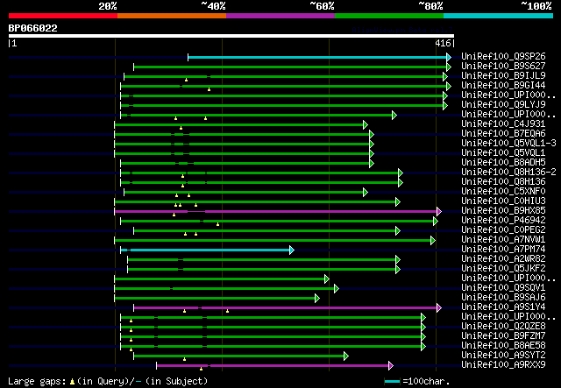Click the purple arrowhead on the A9S1Y4 row
This screenshot has width=561, height=388.
click(439, 308)
